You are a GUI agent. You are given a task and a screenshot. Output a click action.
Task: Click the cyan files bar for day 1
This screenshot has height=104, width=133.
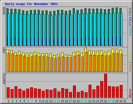[x=9, y=30]
